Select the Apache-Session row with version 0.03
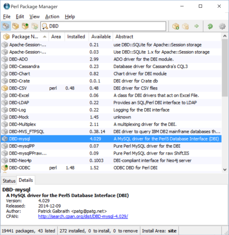The width and height of the screenshot is (229, 235). [x=111, y=52]
